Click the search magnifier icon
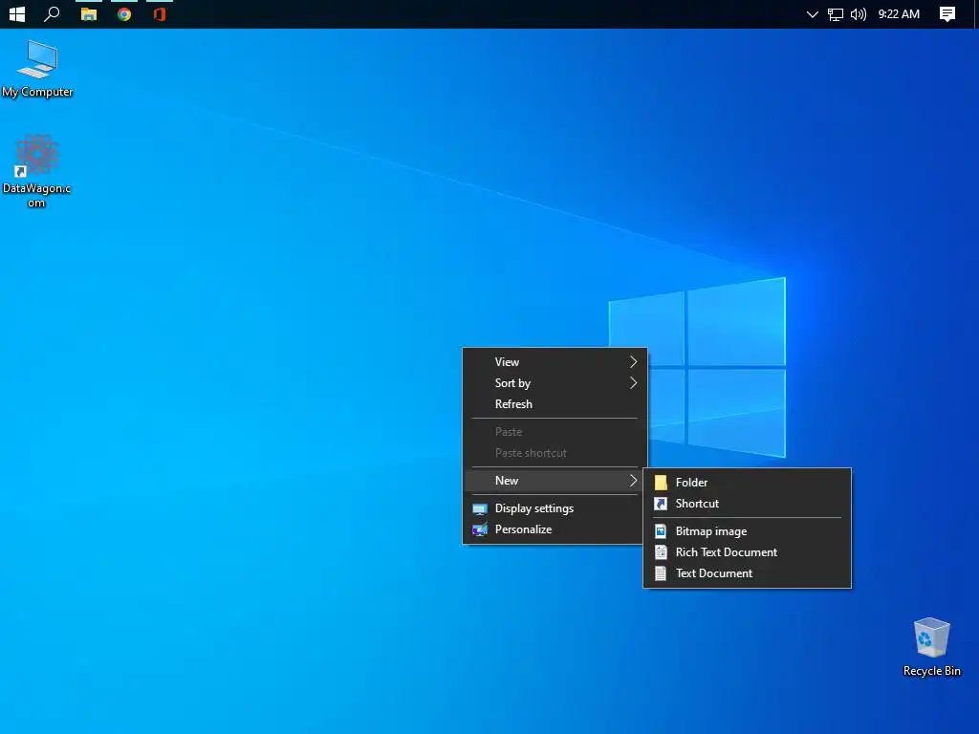This screenshot has width=979, height=734. (52, 13)
